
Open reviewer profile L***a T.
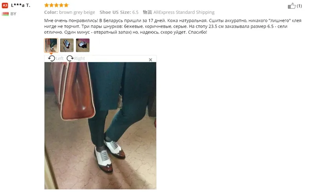point(20,5)
